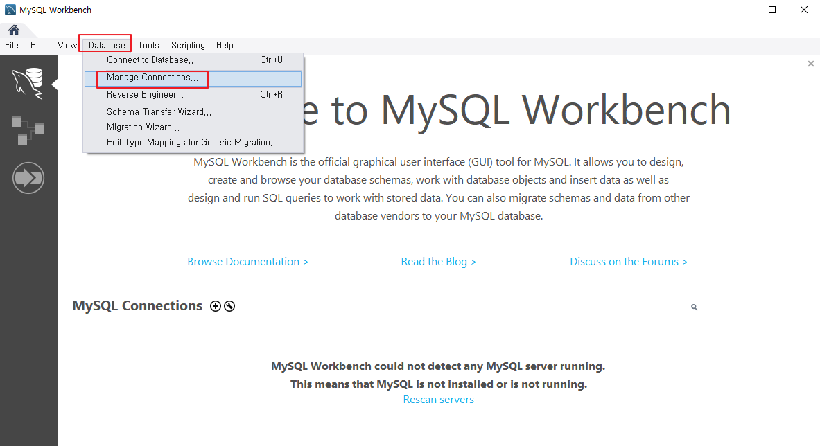The height and width of the screenshot is (446, 820).
Task: Click the connections search magnifier icon
Action: point(694,307)
